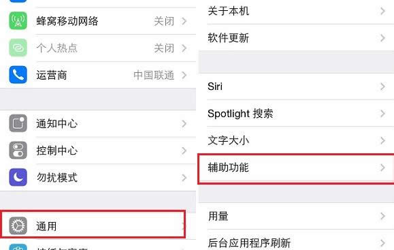Open the 辅助功能 accessibility menu

click(x=296, y=168)
